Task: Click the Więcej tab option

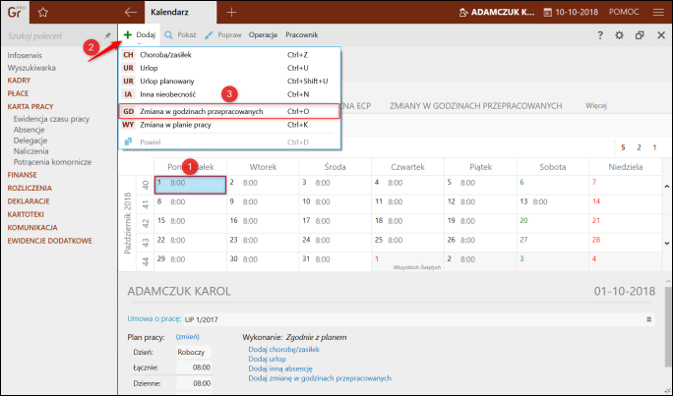Action: (x=595, y=105)
